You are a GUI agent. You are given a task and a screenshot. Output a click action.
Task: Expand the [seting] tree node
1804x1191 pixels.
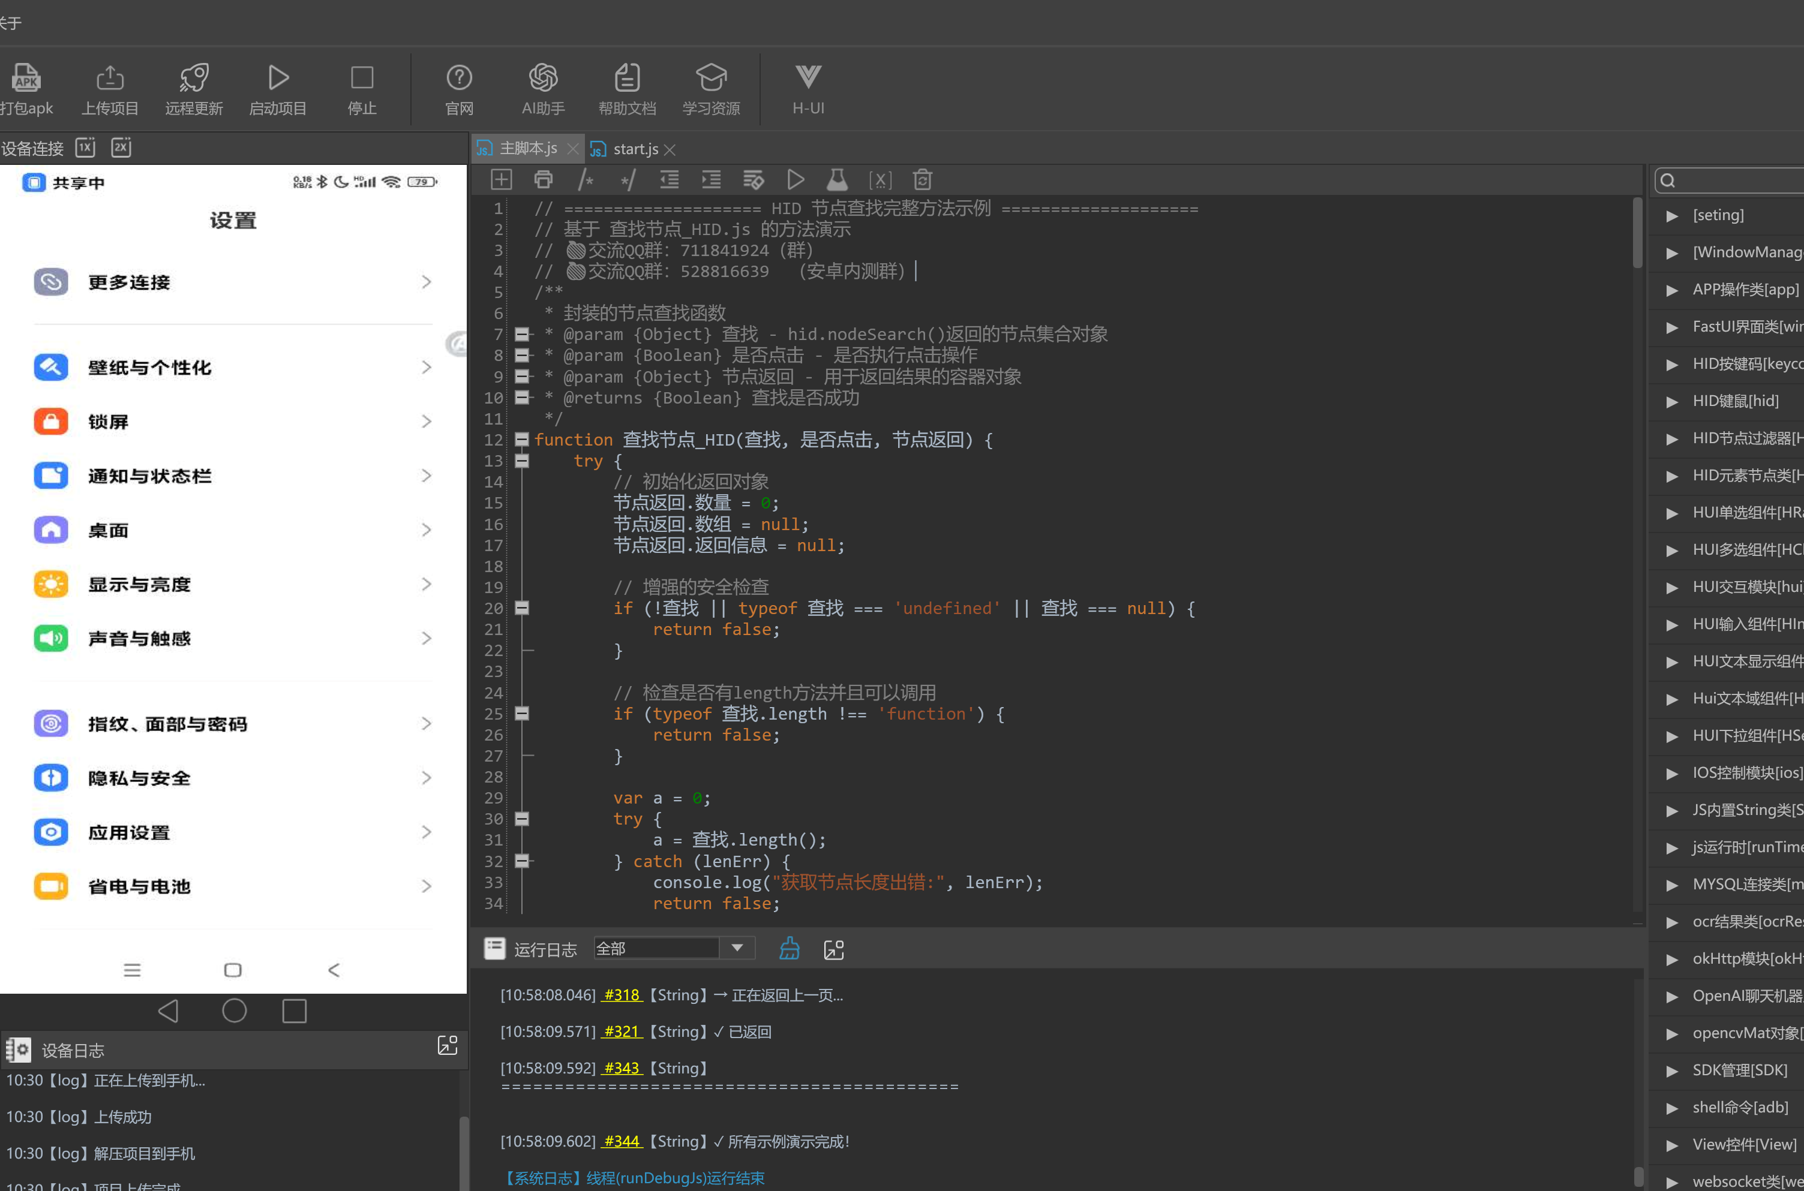(1672, 216)
